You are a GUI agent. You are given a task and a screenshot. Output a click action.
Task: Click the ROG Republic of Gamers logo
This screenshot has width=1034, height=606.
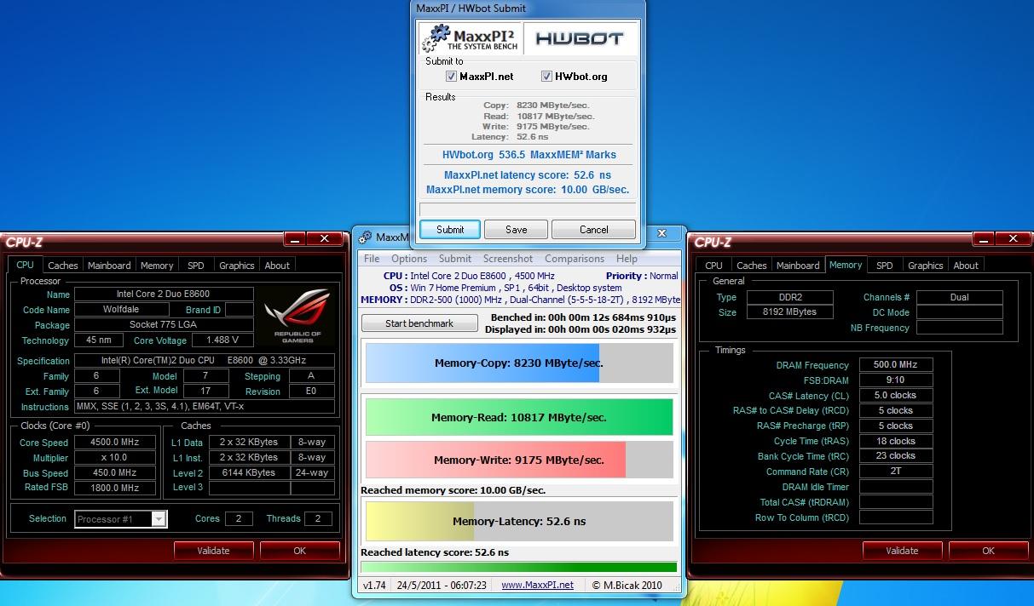point(297,315)
